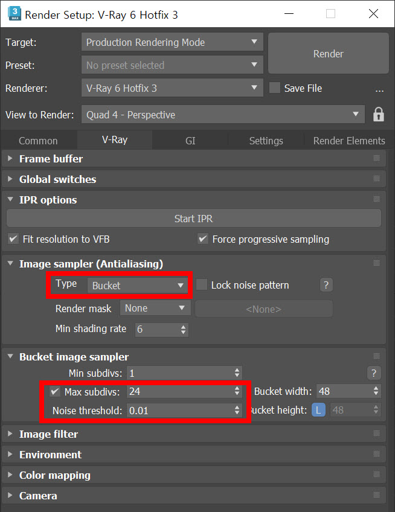Click the Bucket image sampler rollout grip icon

coord(376,356)
